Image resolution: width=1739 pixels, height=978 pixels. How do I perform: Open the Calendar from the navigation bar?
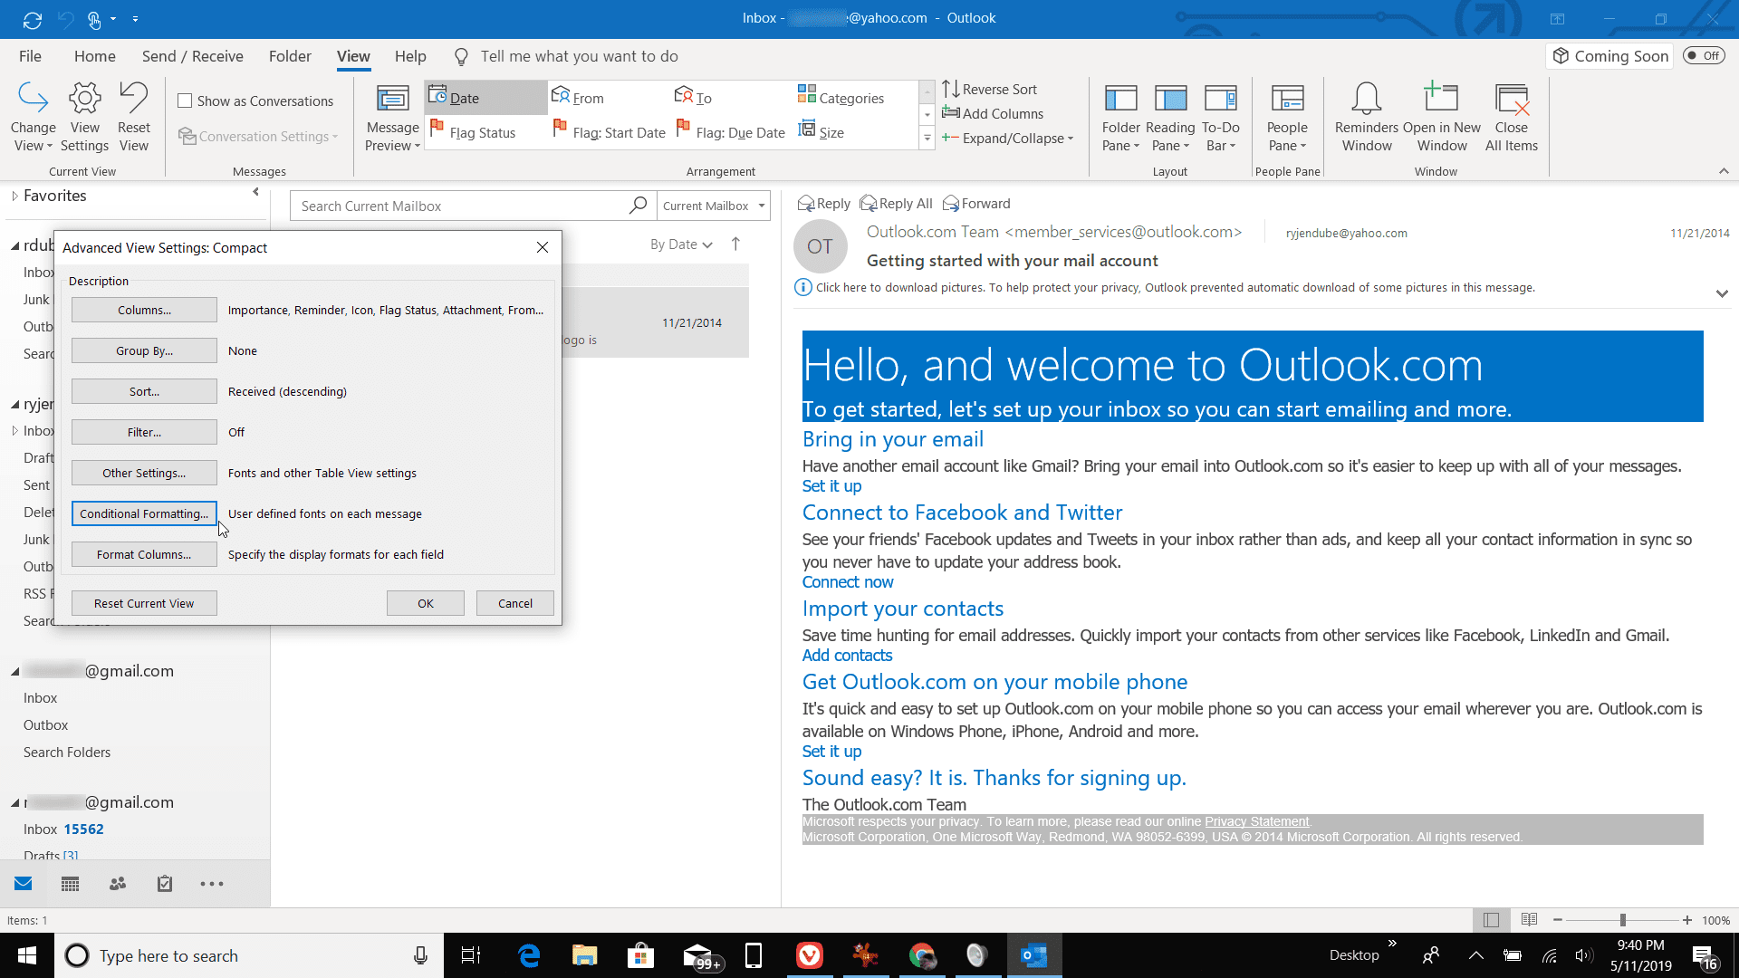70,883
